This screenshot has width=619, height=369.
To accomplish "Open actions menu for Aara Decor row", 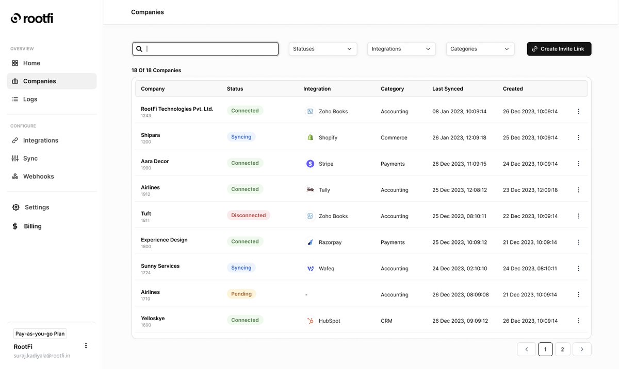I will 578,164.
